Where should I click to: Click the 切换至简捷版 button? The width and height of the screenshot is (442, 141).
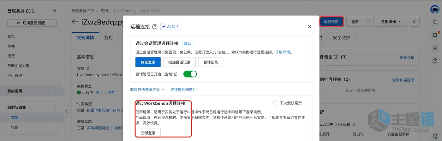click(x=32, y=23)
